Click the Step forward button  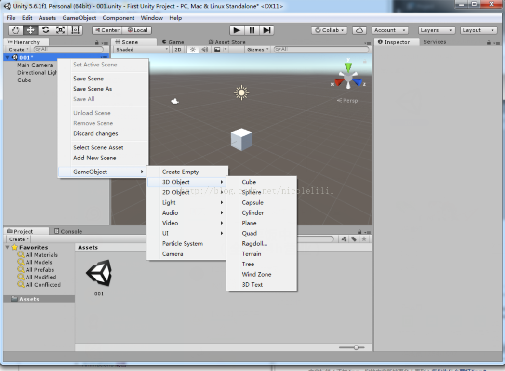[266, 30]
